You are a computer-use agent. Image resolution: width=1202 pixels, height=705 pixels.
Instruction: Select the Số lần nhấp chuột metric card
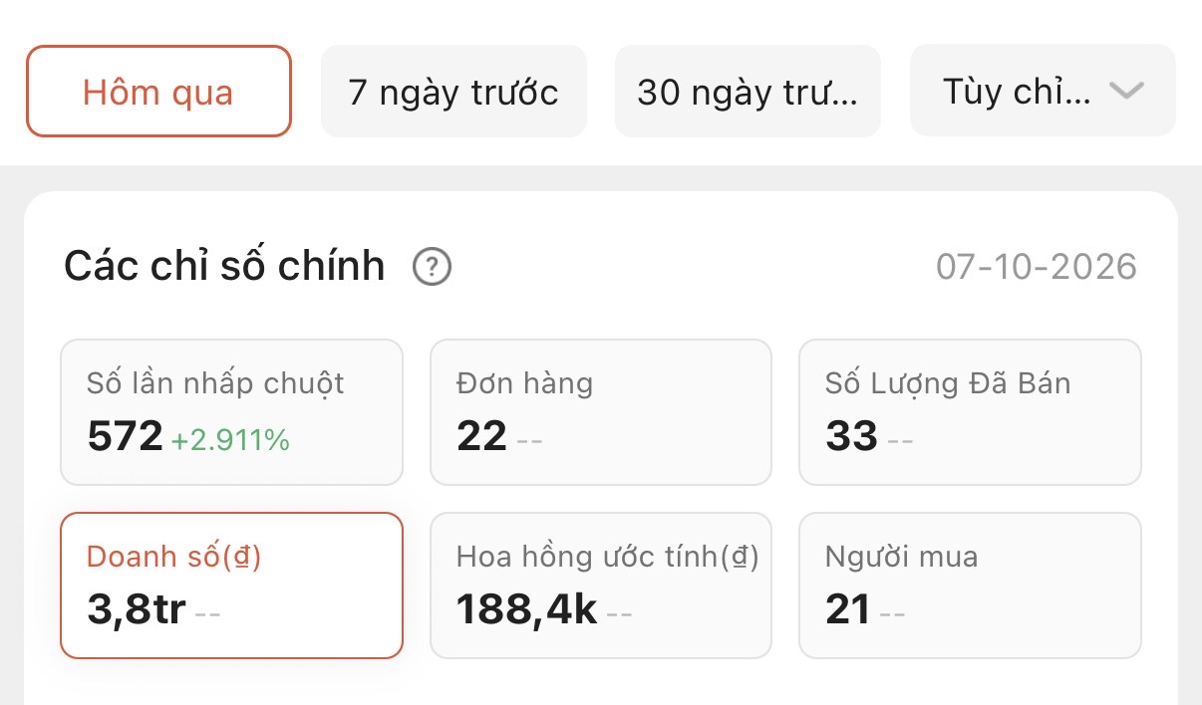[232, 412]
